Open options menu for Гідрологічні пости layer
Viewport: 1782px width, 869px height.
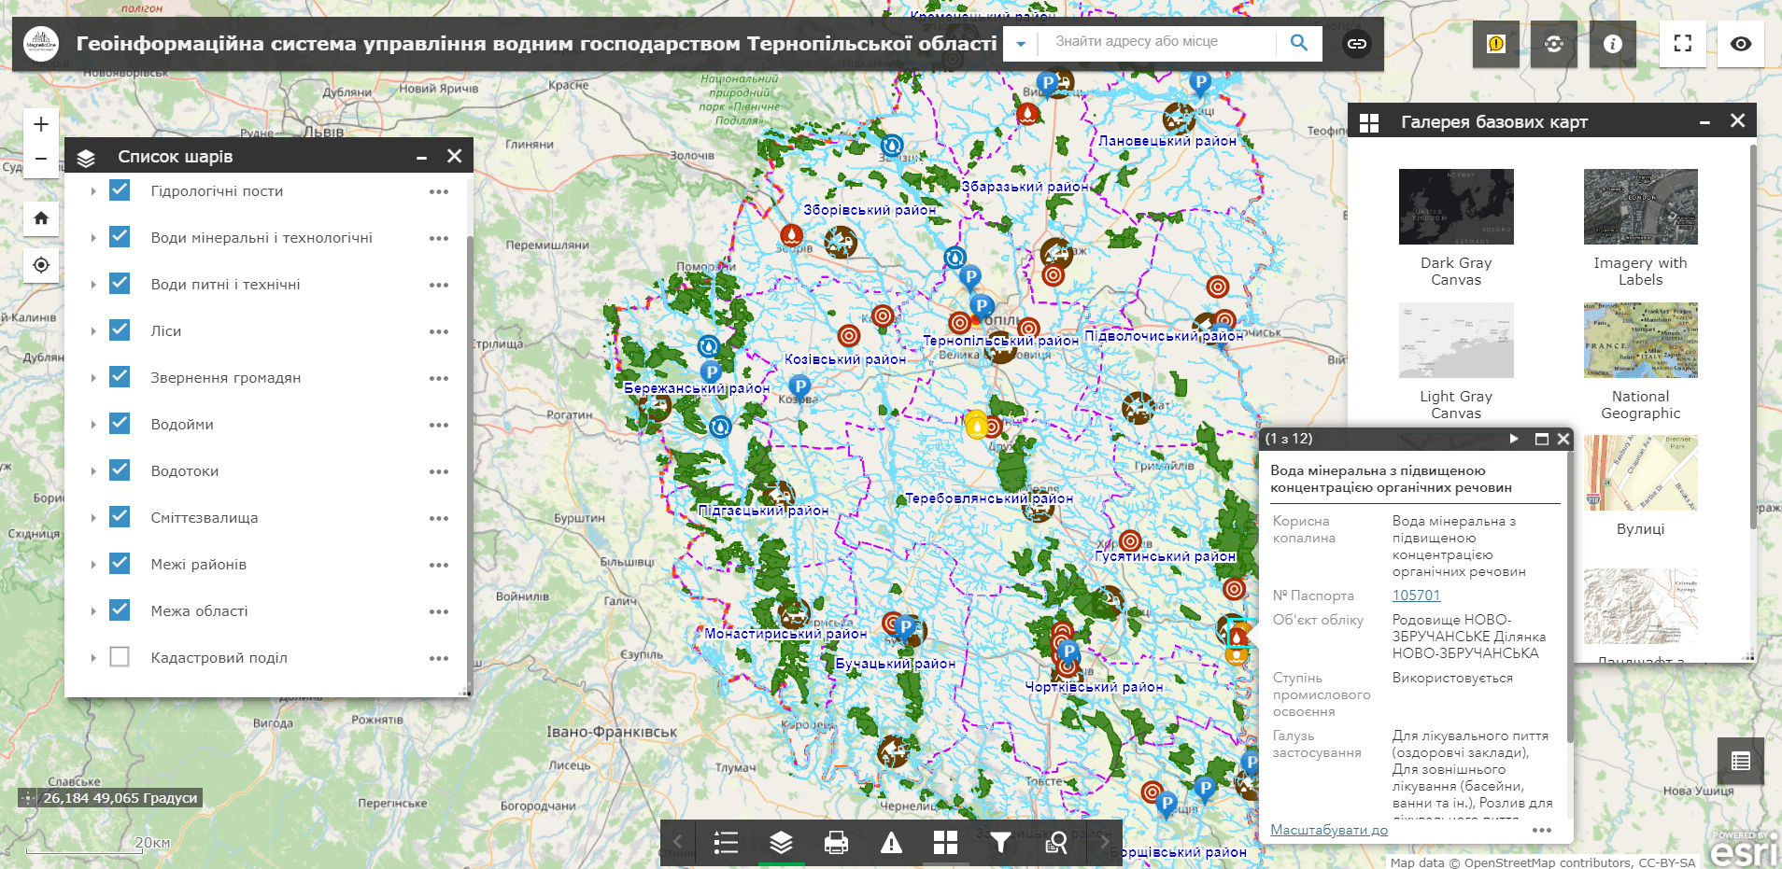[x=439, y=190]
